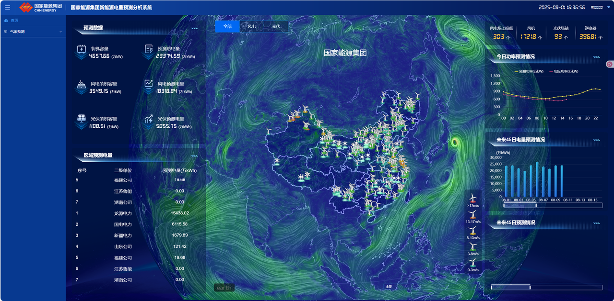
Task: Expand the 气象预测 sidebar menu
Action: 33,32
